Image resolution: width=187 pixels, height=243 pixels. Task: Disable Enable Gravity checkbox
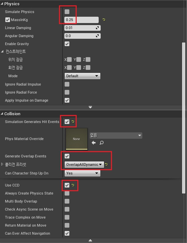pos(67,44)
